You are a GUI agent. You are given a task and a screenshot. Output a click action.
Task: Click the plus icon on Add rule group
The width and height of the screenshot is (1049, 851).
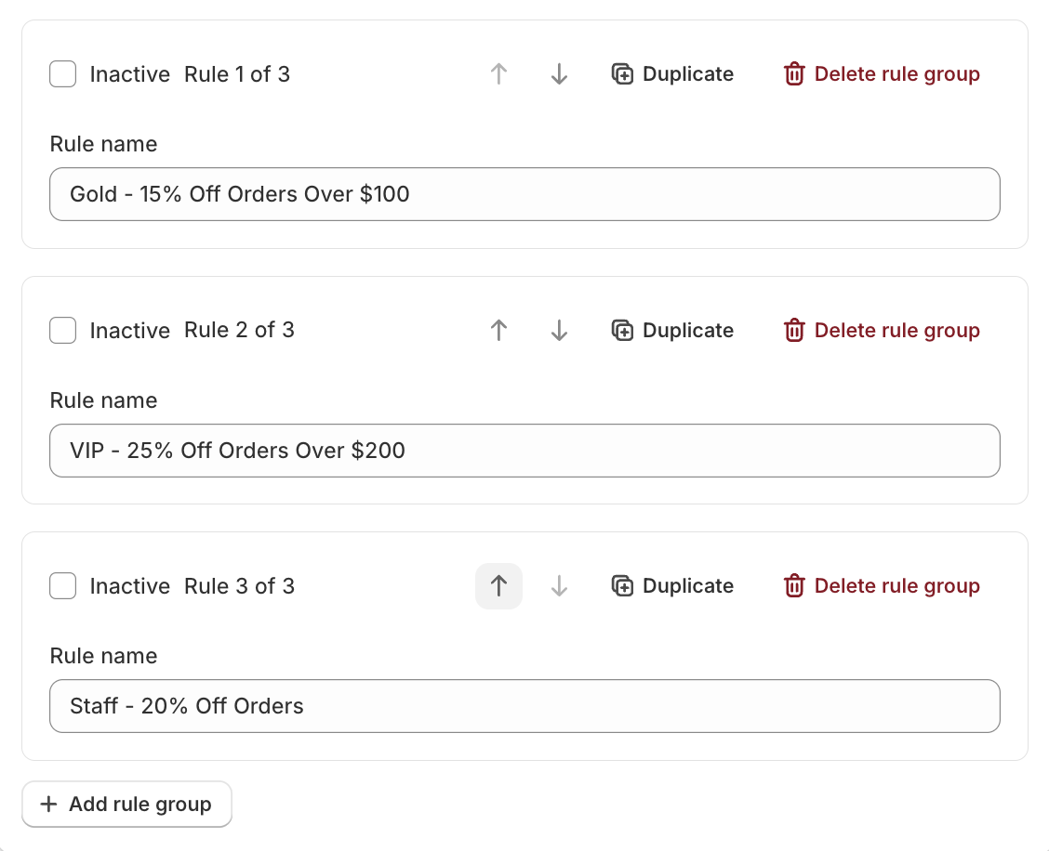pyautogui.click(x=48, y=804)
